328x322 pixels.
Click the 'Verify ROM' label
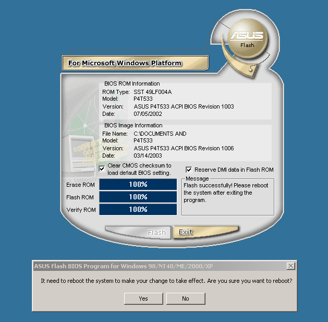click(81, 210)
